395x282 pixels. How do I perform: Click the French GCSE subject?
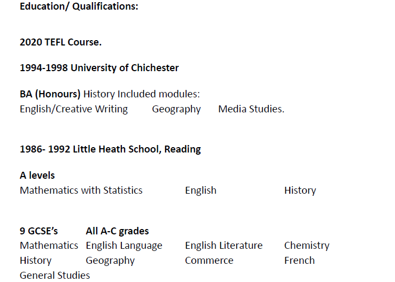[x=299, y=261]
